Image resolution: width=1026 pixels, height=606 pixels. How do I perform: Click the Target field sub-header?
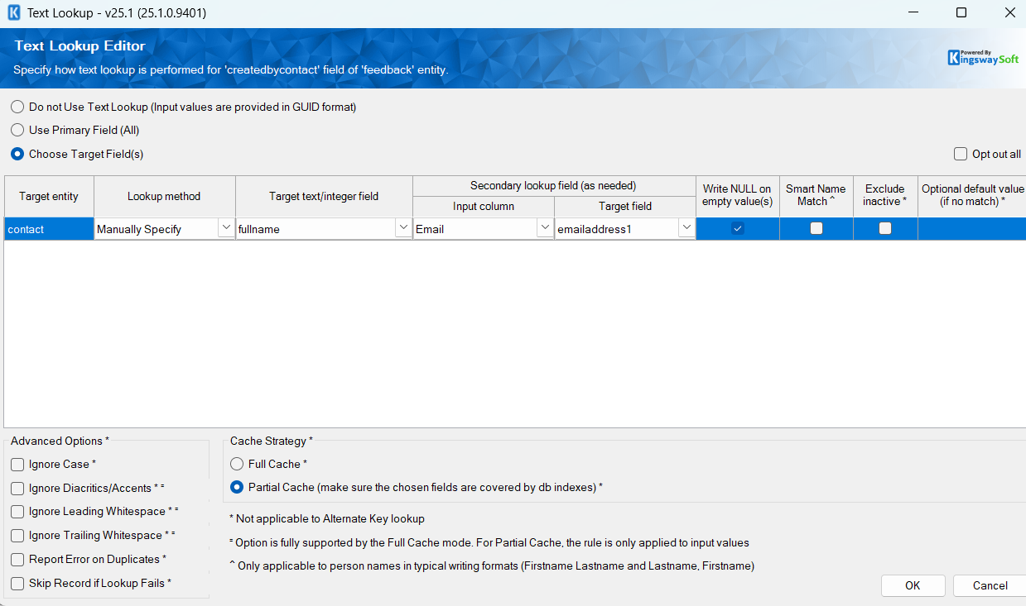click(x=625, y=207)
